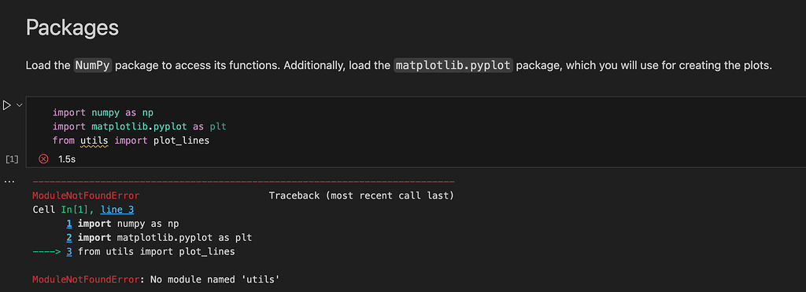The image size is (806, 292).
Task: Click the green arrow marking line 3
Action: pos(46,251)
